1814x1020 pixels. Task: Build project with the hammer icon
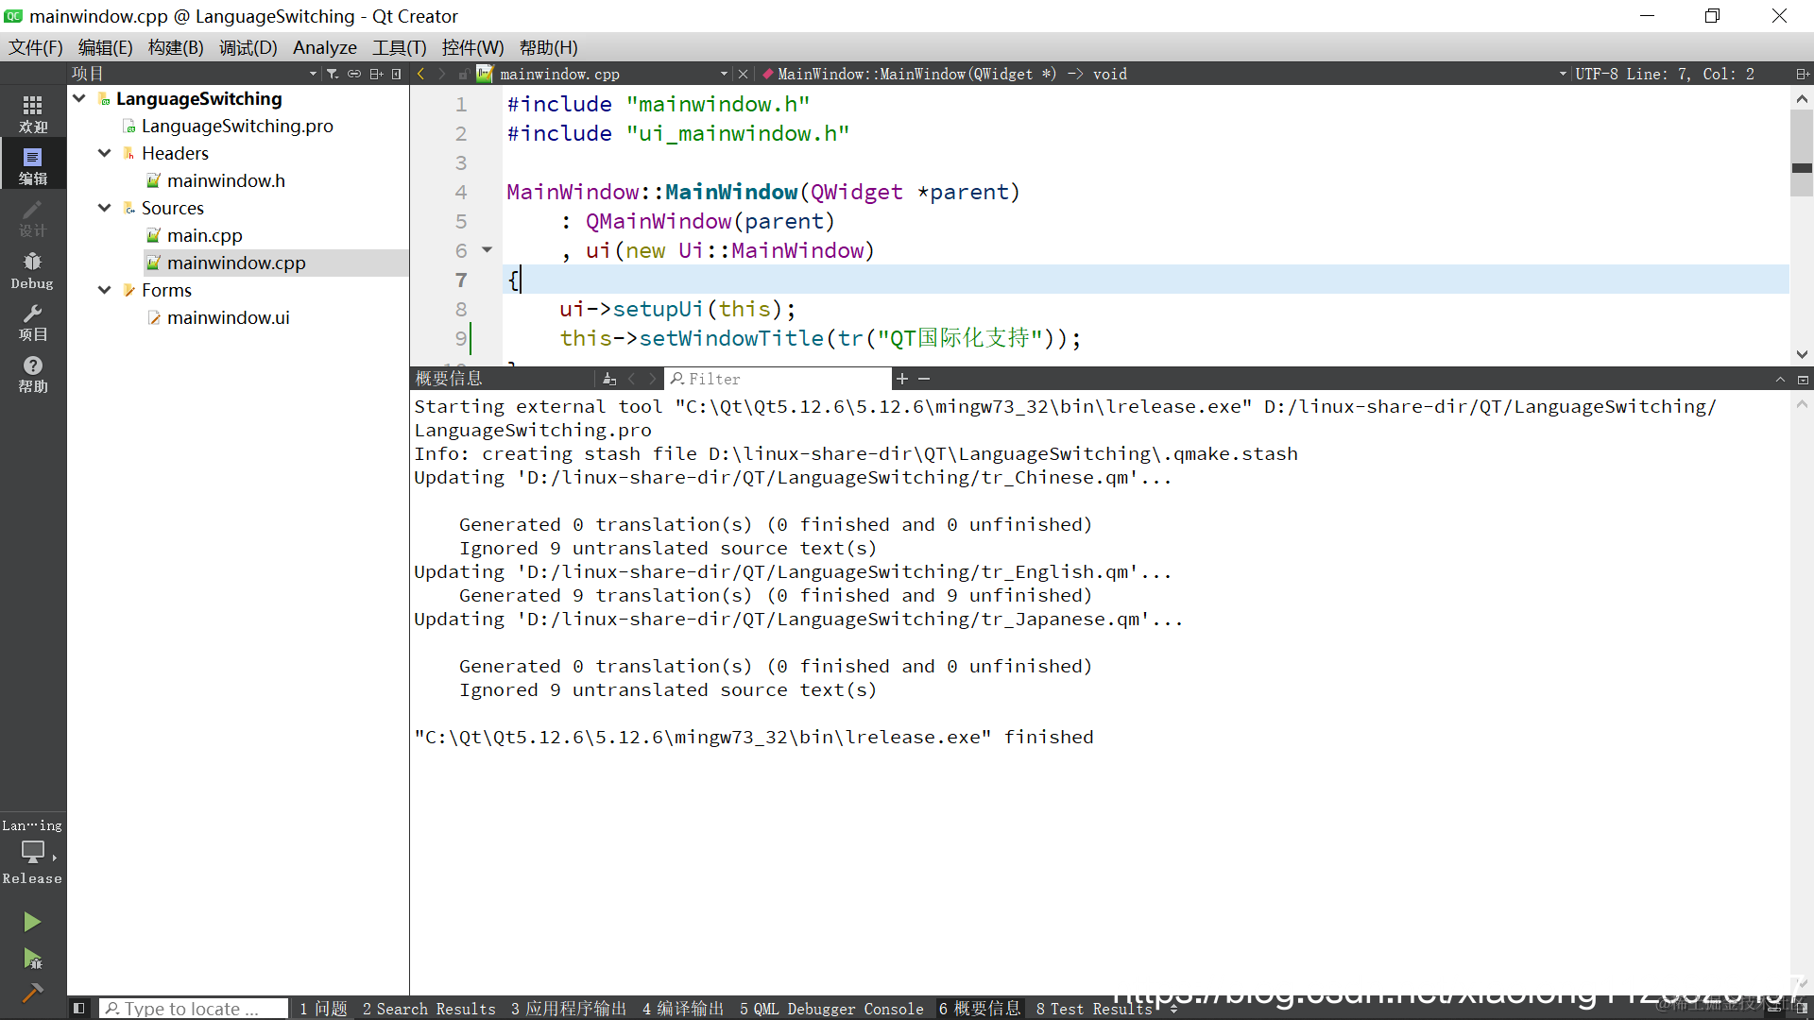33,993
